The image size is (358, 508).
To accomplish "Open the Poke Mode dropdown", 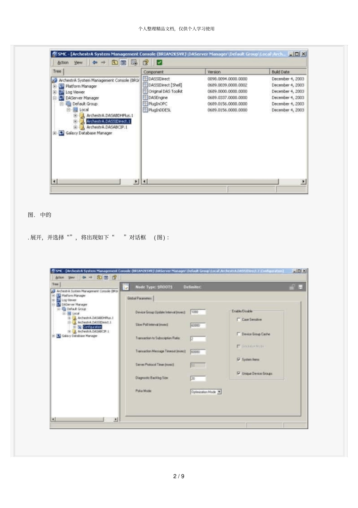I will point(219,392).
